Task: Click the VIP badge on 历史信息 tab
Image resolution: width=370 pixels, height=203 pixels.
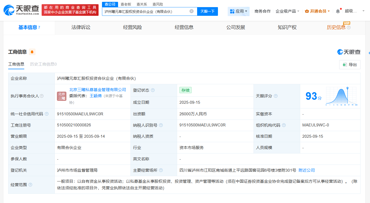Action: (347, 23)
